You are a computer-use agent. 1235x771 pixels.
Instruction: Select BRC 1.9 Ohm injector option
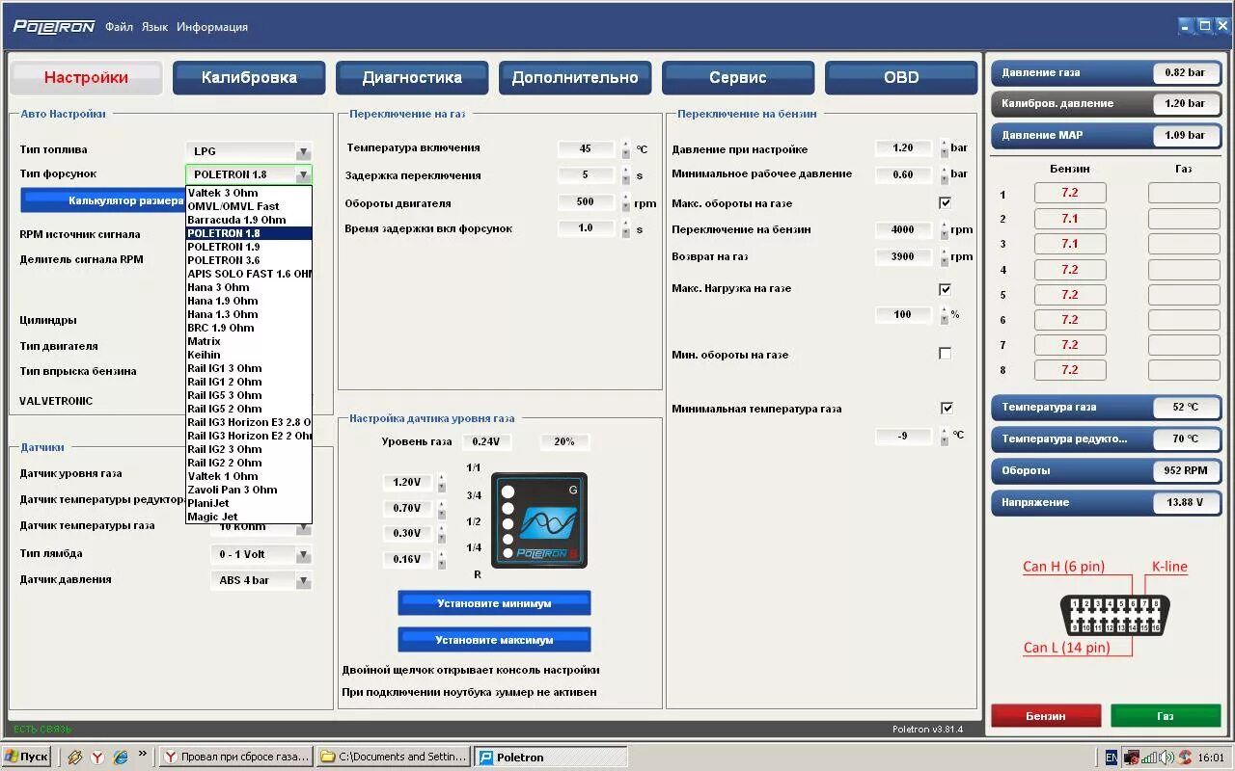point(249,328)
